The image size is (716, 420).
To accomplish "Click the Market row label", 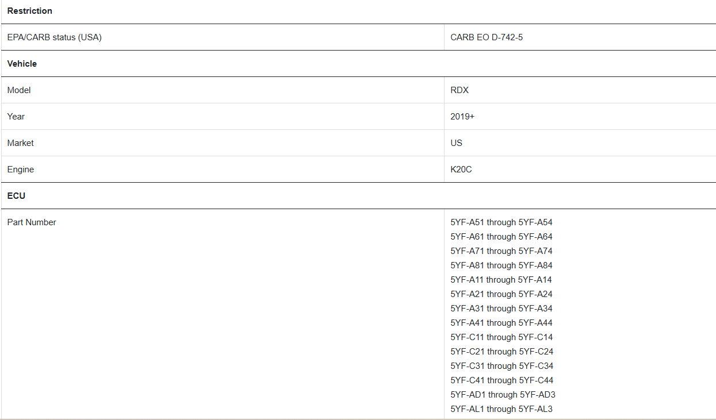I will tap(21, 143).
